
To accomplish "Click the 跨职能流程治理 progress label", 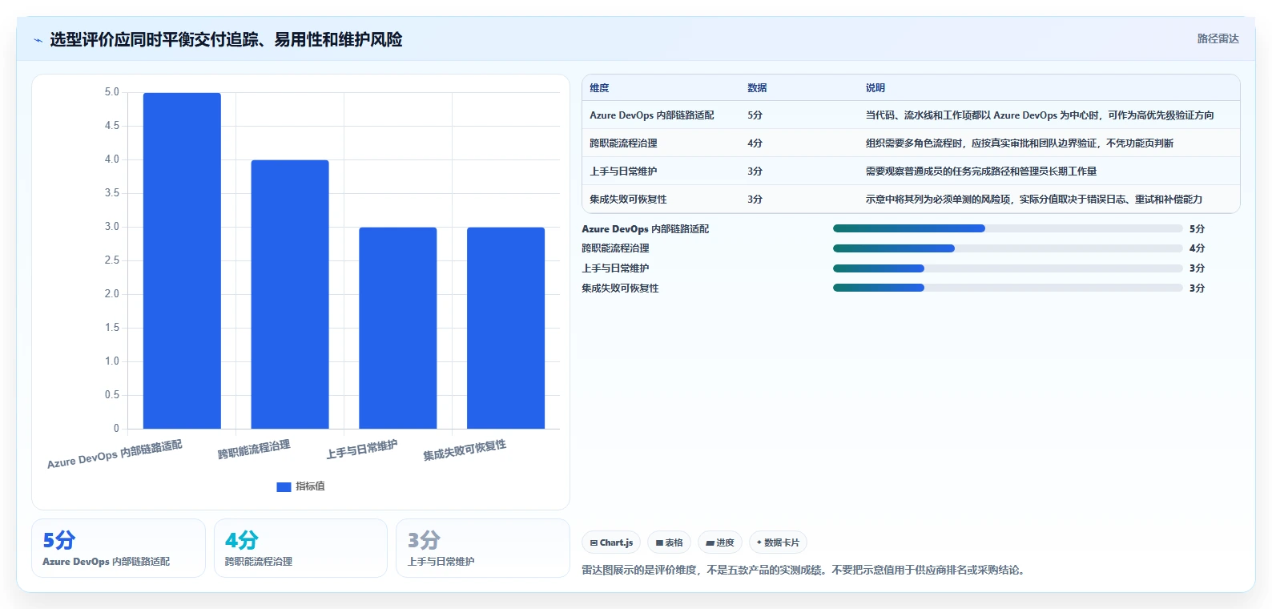I will tap(615, 248).
